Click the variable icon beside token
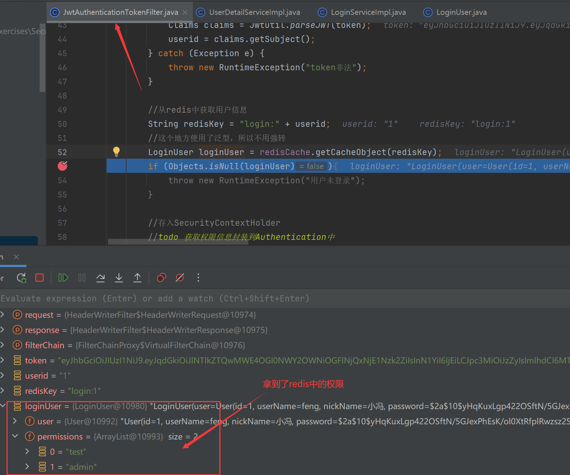Viewport: 570px width, 475px height. (17, 360)
